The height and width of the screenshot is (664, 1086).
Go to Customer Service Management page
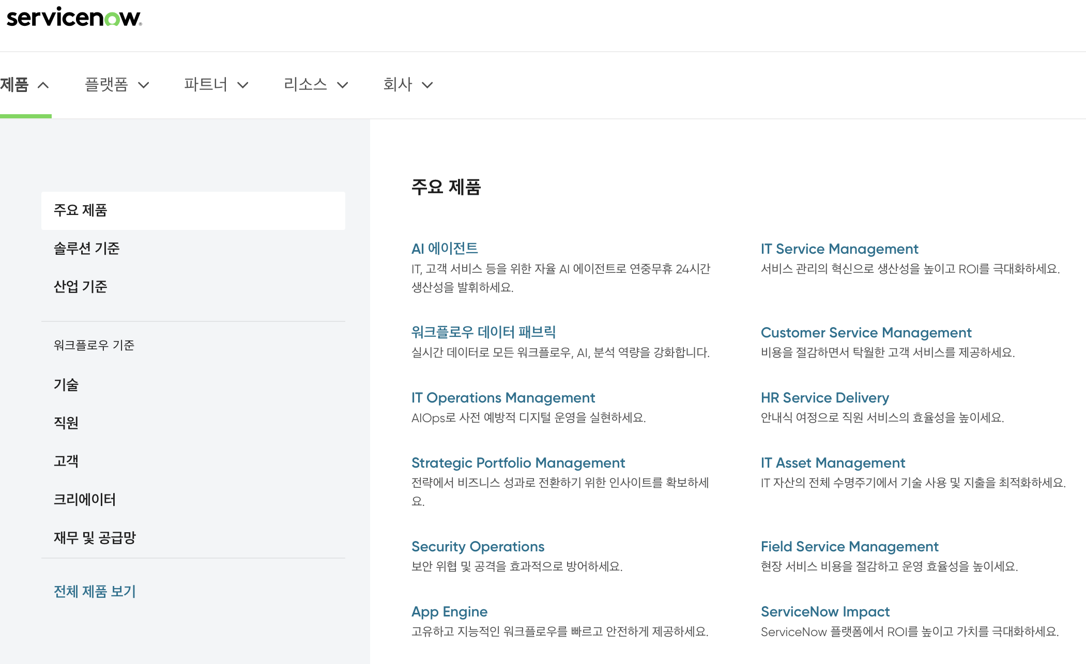click(x=866, y=333)
